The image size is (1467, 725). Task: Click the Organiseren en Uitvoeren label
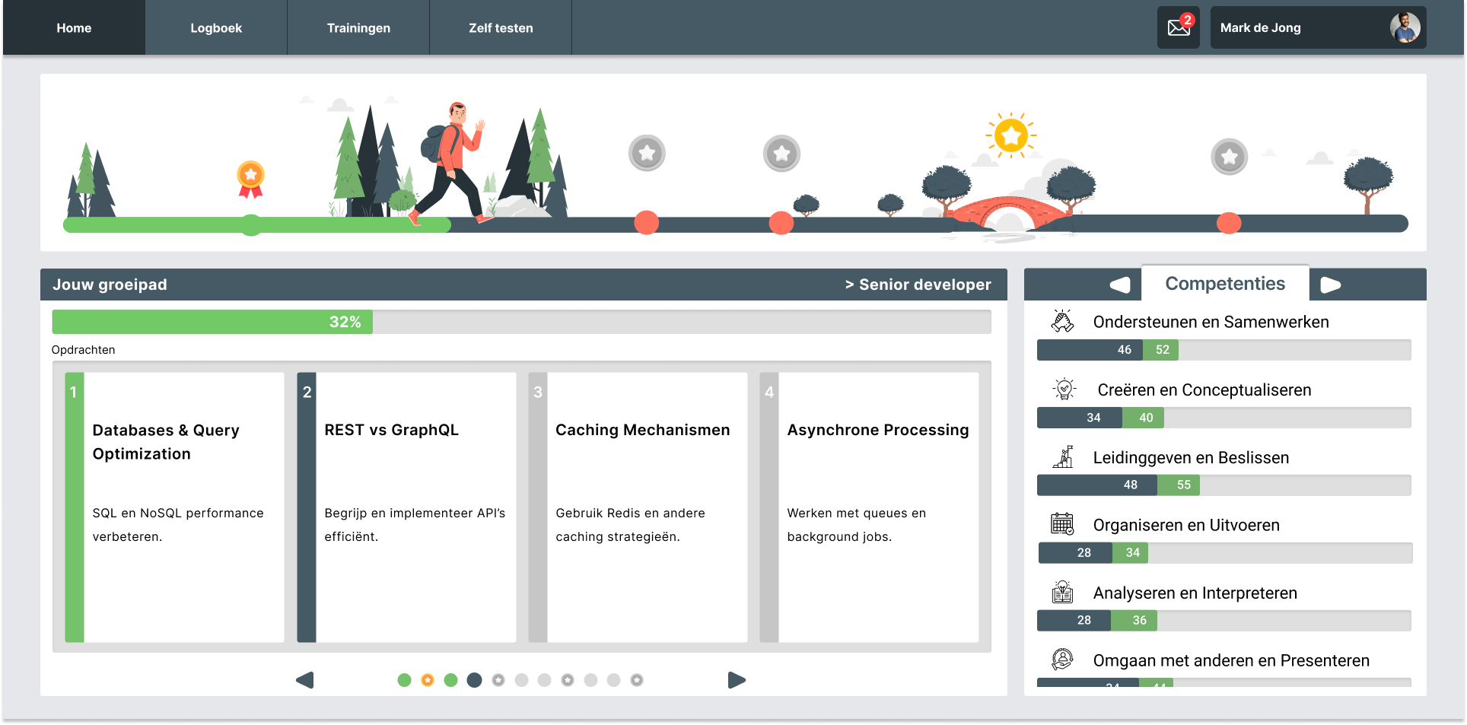(x=1186, y=525)
